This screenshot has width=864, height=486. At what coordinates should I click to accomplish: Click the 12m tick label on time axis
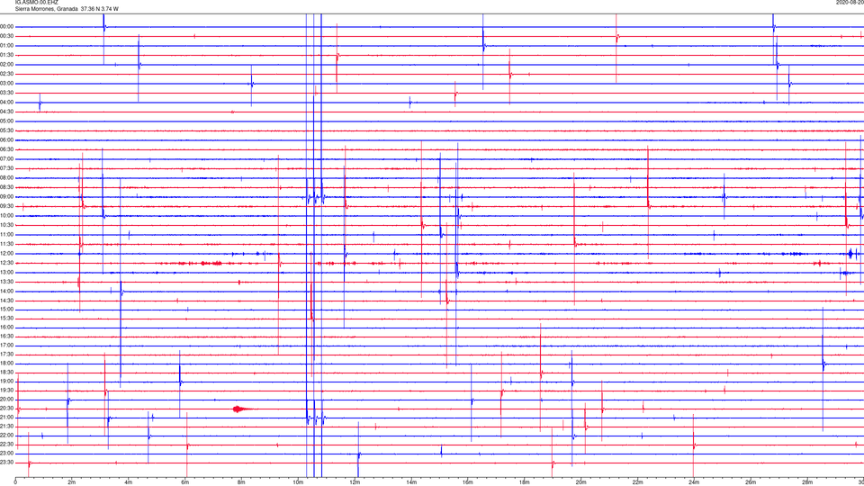(355, 482)
